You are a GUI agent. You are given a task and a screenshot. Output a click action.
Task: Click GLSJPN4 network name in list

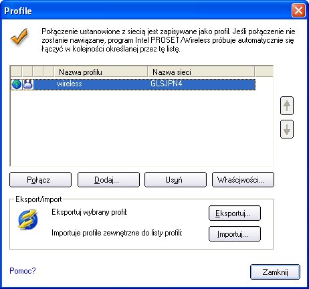167,84
